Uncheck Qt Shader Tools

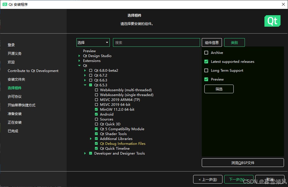[96, 134]
